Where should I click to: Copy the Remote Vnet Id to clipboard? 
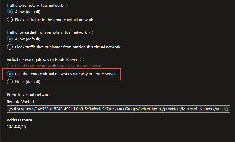pos(226,109)
